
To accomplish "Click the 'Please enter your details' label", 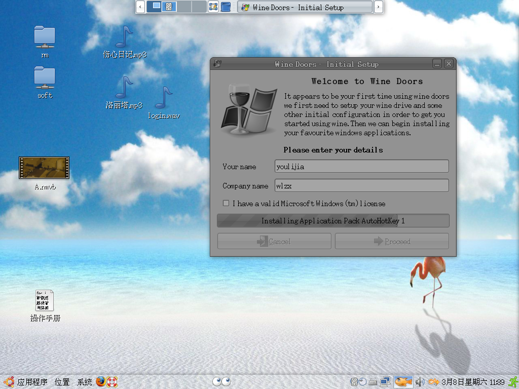I will 333,150.
